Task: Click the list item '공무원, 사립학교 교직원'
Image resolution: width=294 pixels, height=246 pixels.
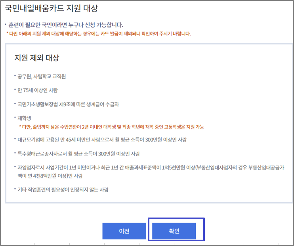Action: pos(42,76)
